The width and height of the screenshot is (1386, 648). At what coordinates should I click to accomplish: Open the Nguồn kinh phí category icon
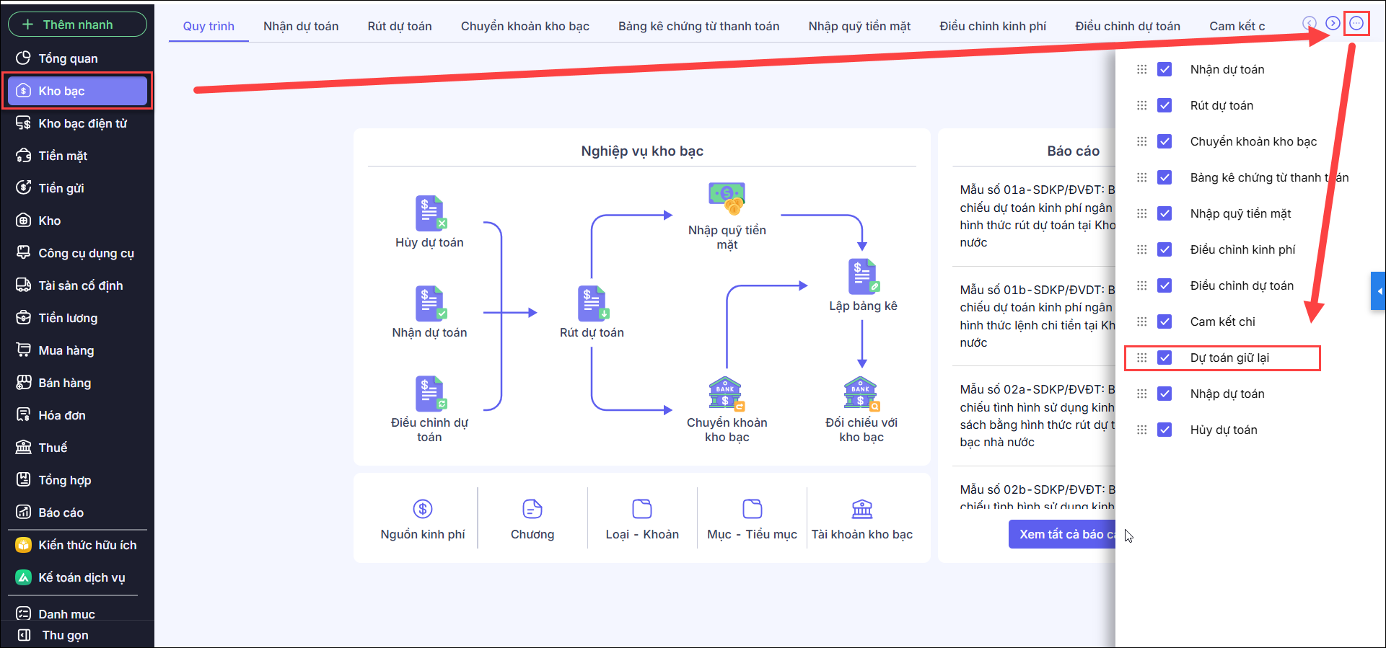pos(423,509)
